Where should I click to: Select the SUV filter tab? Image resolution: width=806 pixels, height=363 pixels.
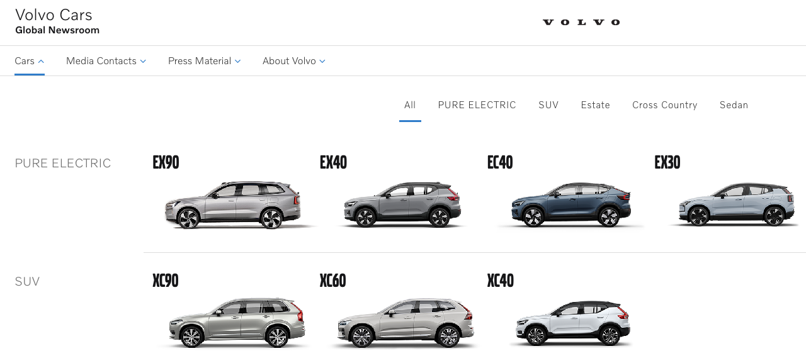(x=548, y=105)
